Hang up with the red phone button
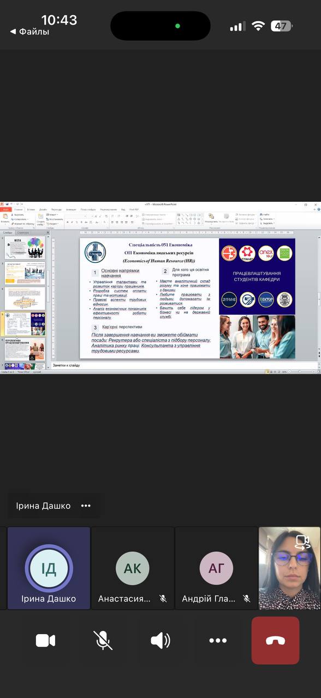The width and height of the screenshot is (321, 698). 275,640
